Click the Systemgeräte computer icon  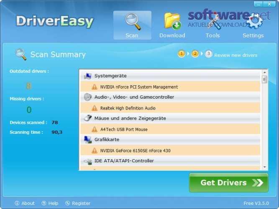[x=88, y=76]
